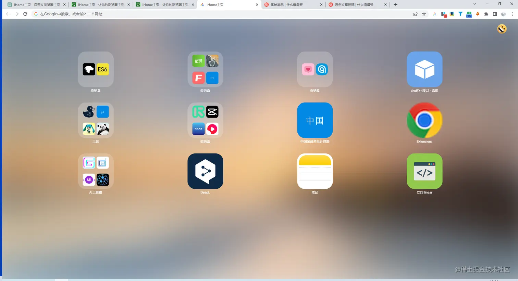
Task: Switch to the 'IHome主页 - 自定义浏览器主页' tab
Action: (x=37, y=5)
